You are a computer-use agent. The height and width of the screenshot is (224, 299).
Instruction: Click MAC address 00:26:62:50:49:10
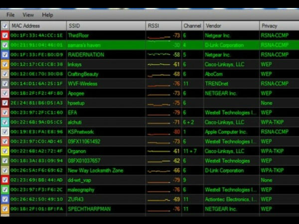[36, 199]
